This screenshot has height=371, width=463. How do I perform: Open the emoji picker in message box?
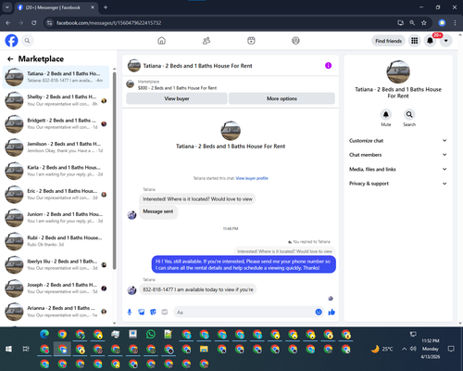tap(319, 312)
